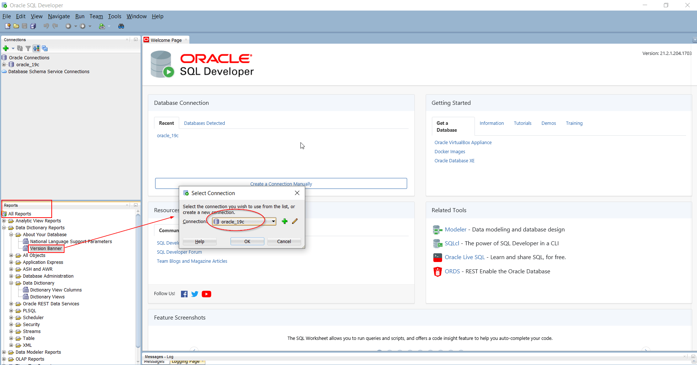Click the Create a Connection Manually button
The image size is (697, 365).
click(281, 184)
